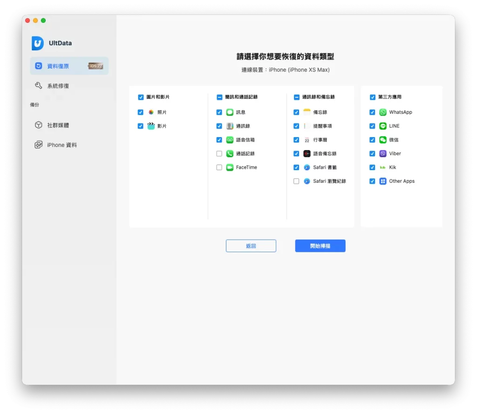The width and height of the screenshot is (477, 414).
Task: Check the Safari 瀏覽紀錄 checkbox
Action: pos(296,181)
